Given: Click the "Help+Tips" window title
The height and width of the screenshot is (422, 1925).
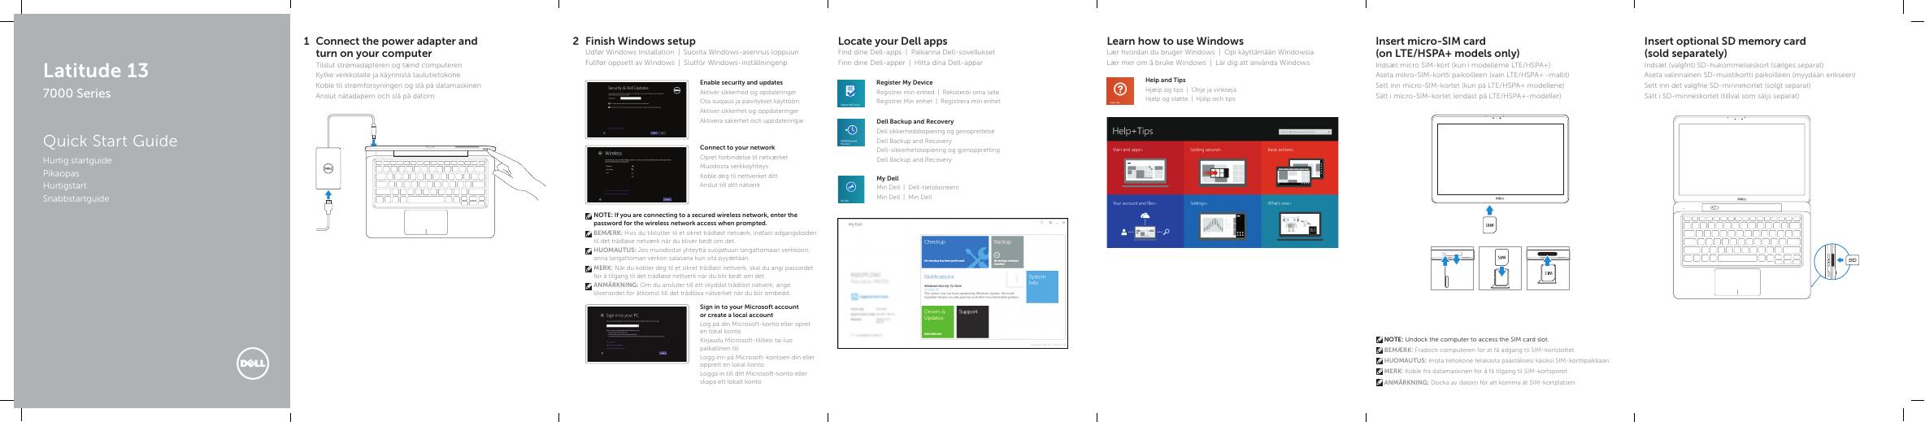Looking at the screenshot, I should (1132, 131).
